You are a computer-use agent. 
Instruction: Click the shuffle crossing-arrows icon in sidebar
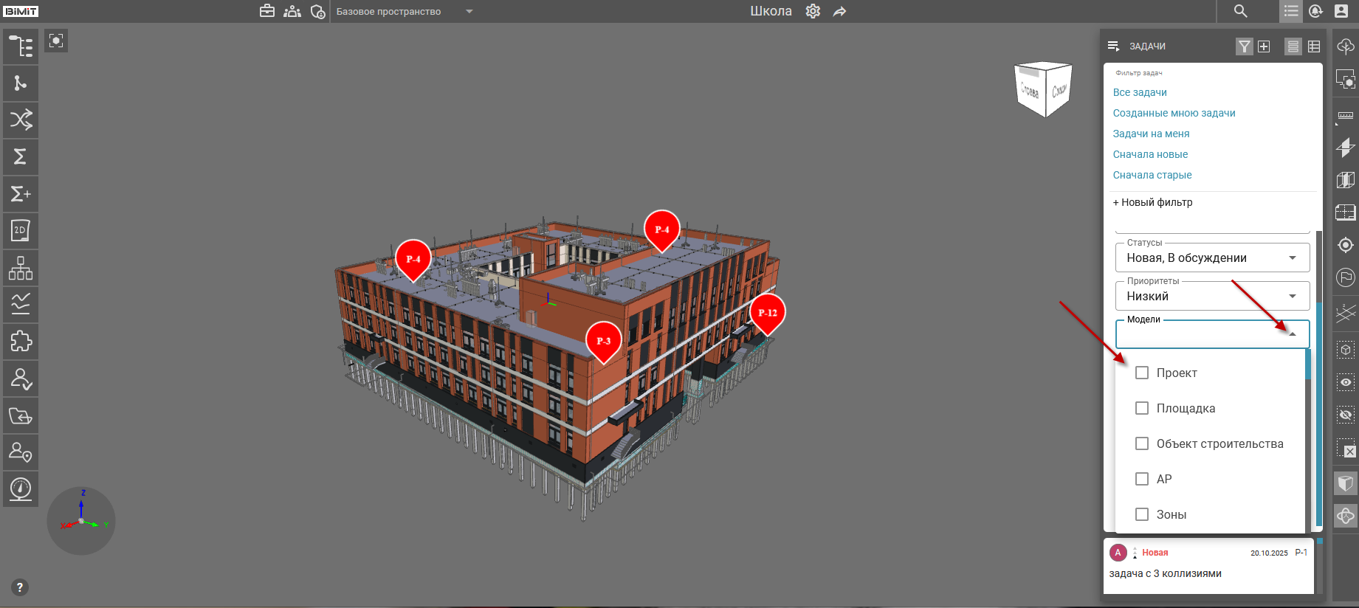coord(21,120)
